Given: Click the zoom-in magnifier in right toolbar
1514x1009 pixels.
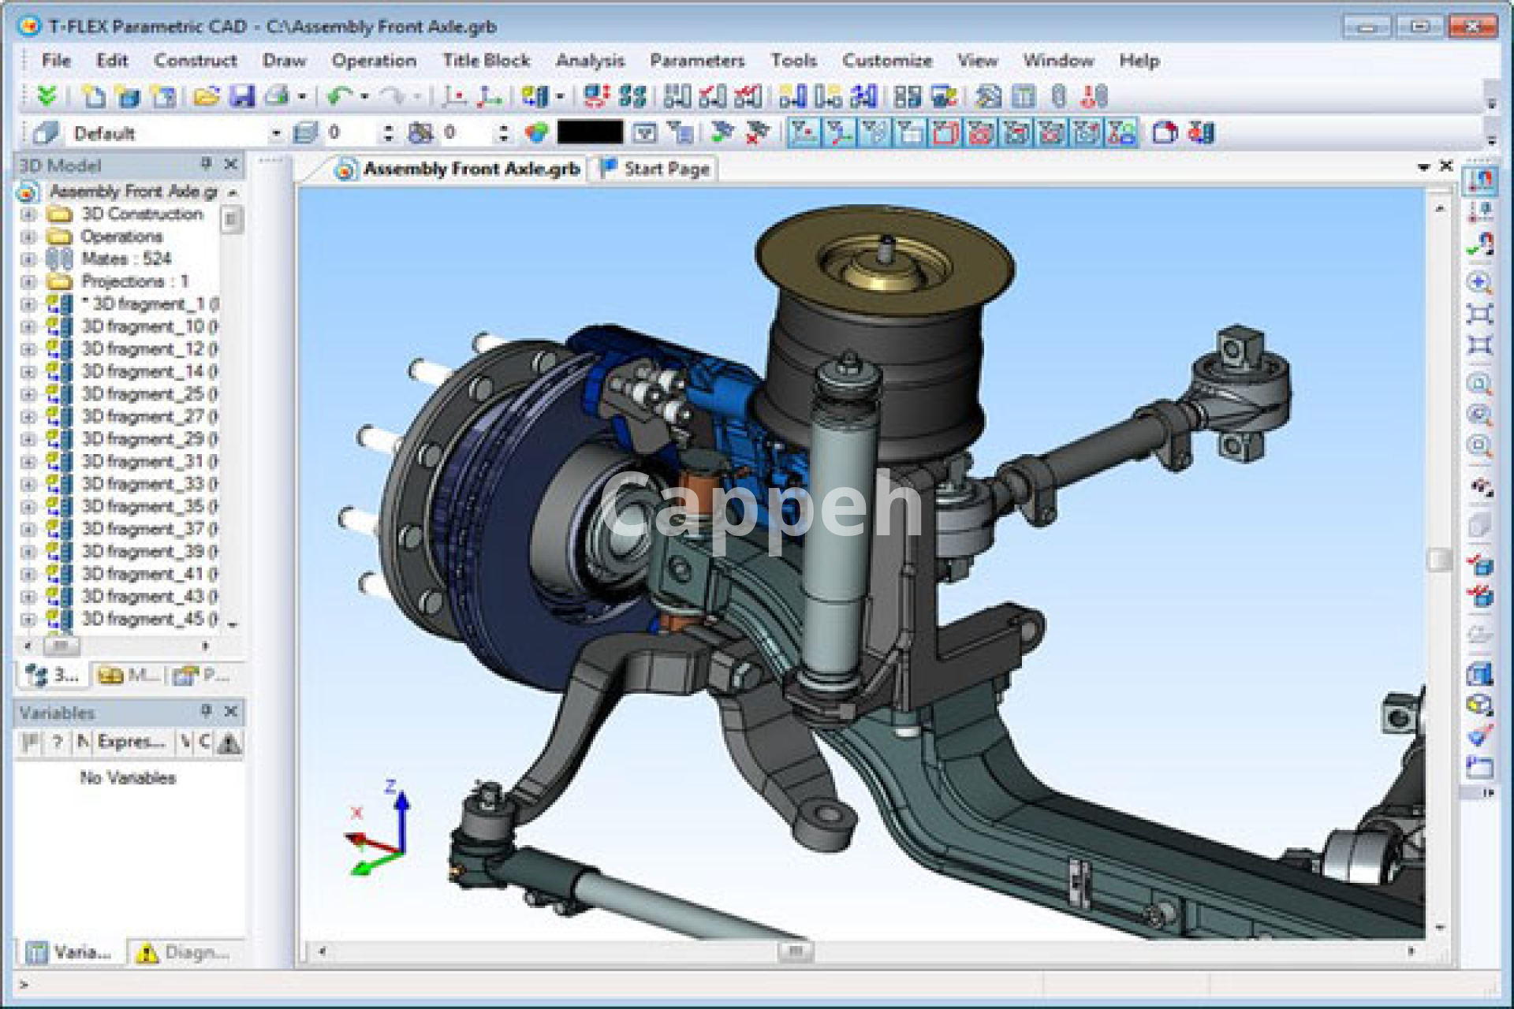Looking at the screenshot, I should coord(1479,282).
